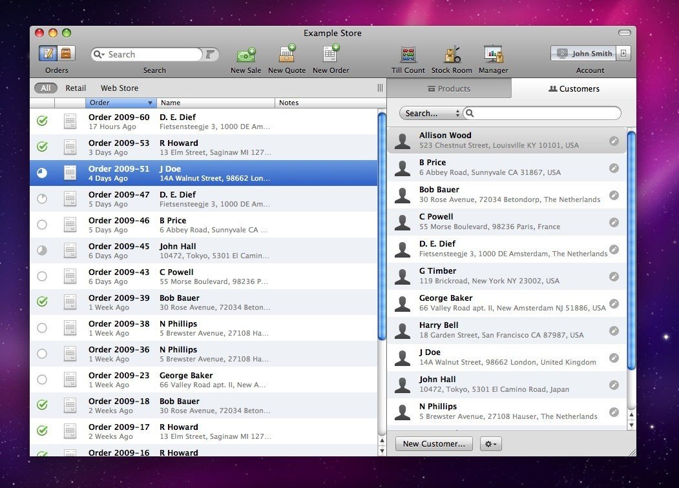Click the document icon of Order 2009-53
This screenshot has width=679, height=488.
tap(70, 147)
